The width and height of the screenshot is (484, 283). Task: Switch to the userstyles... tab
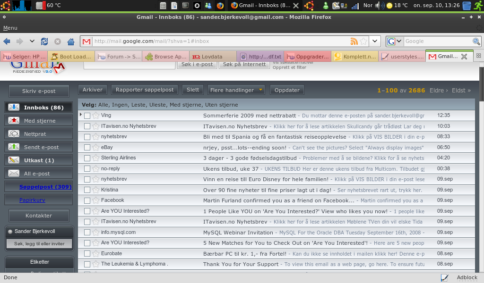(x=402, y=57)
